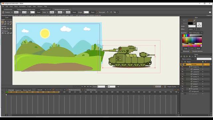Click the fit-to-view icon beside Display Quality
213x120 pixels.
pos(165,87)
